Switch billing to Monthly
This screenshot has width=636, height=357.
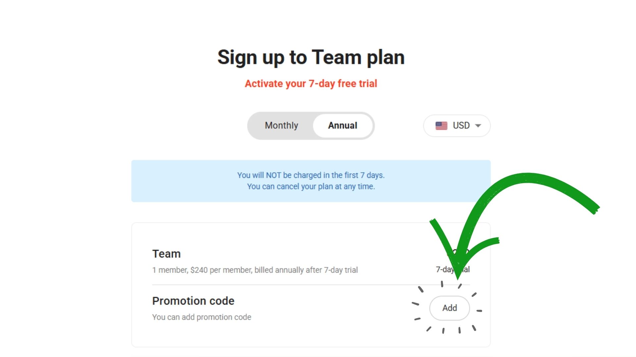pyautogui.click(x=282, y=126)
